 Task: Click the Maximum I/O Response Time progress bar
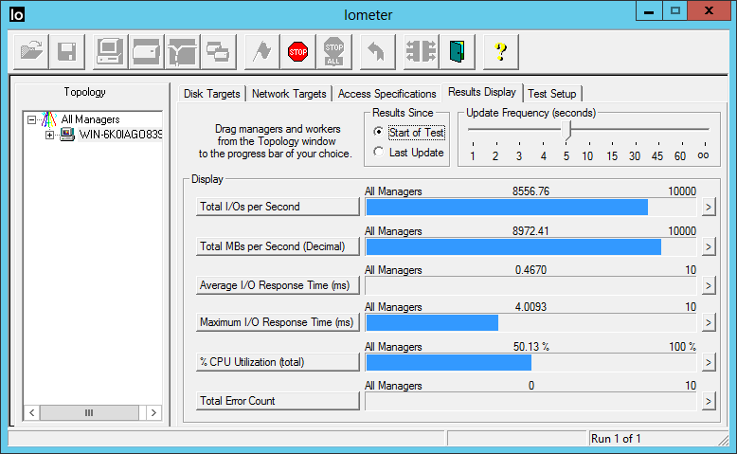pyautogui.click(x=530, y=323)
